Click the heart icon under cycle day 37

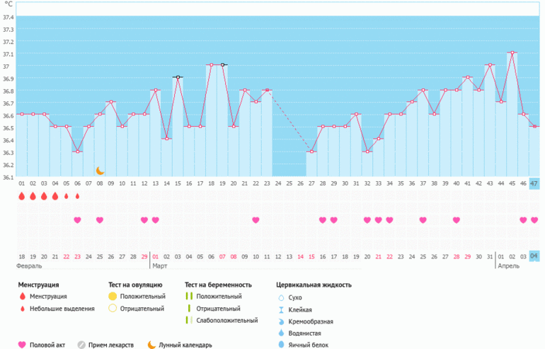[423, 220]
